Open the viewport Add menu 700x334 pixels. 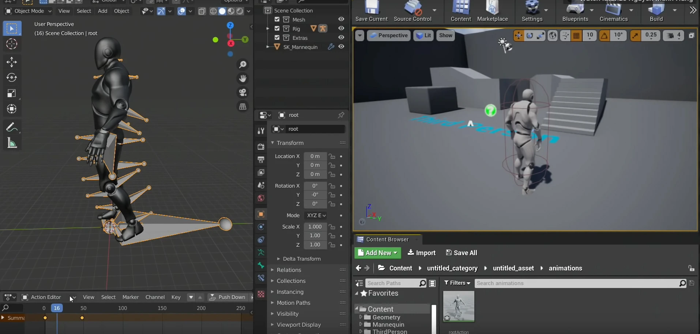pyautogui.click(x=103, y=11)
